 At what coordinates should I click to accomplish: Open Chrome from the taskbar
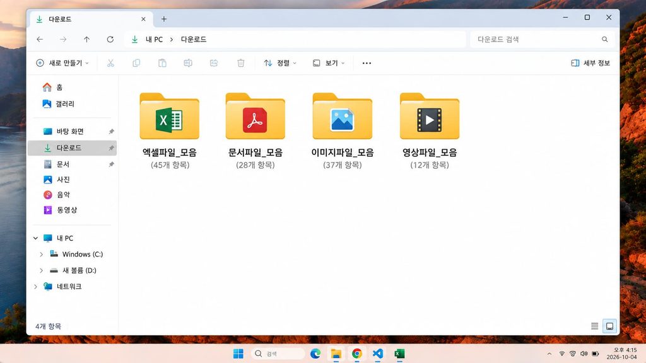pos(357,354)
